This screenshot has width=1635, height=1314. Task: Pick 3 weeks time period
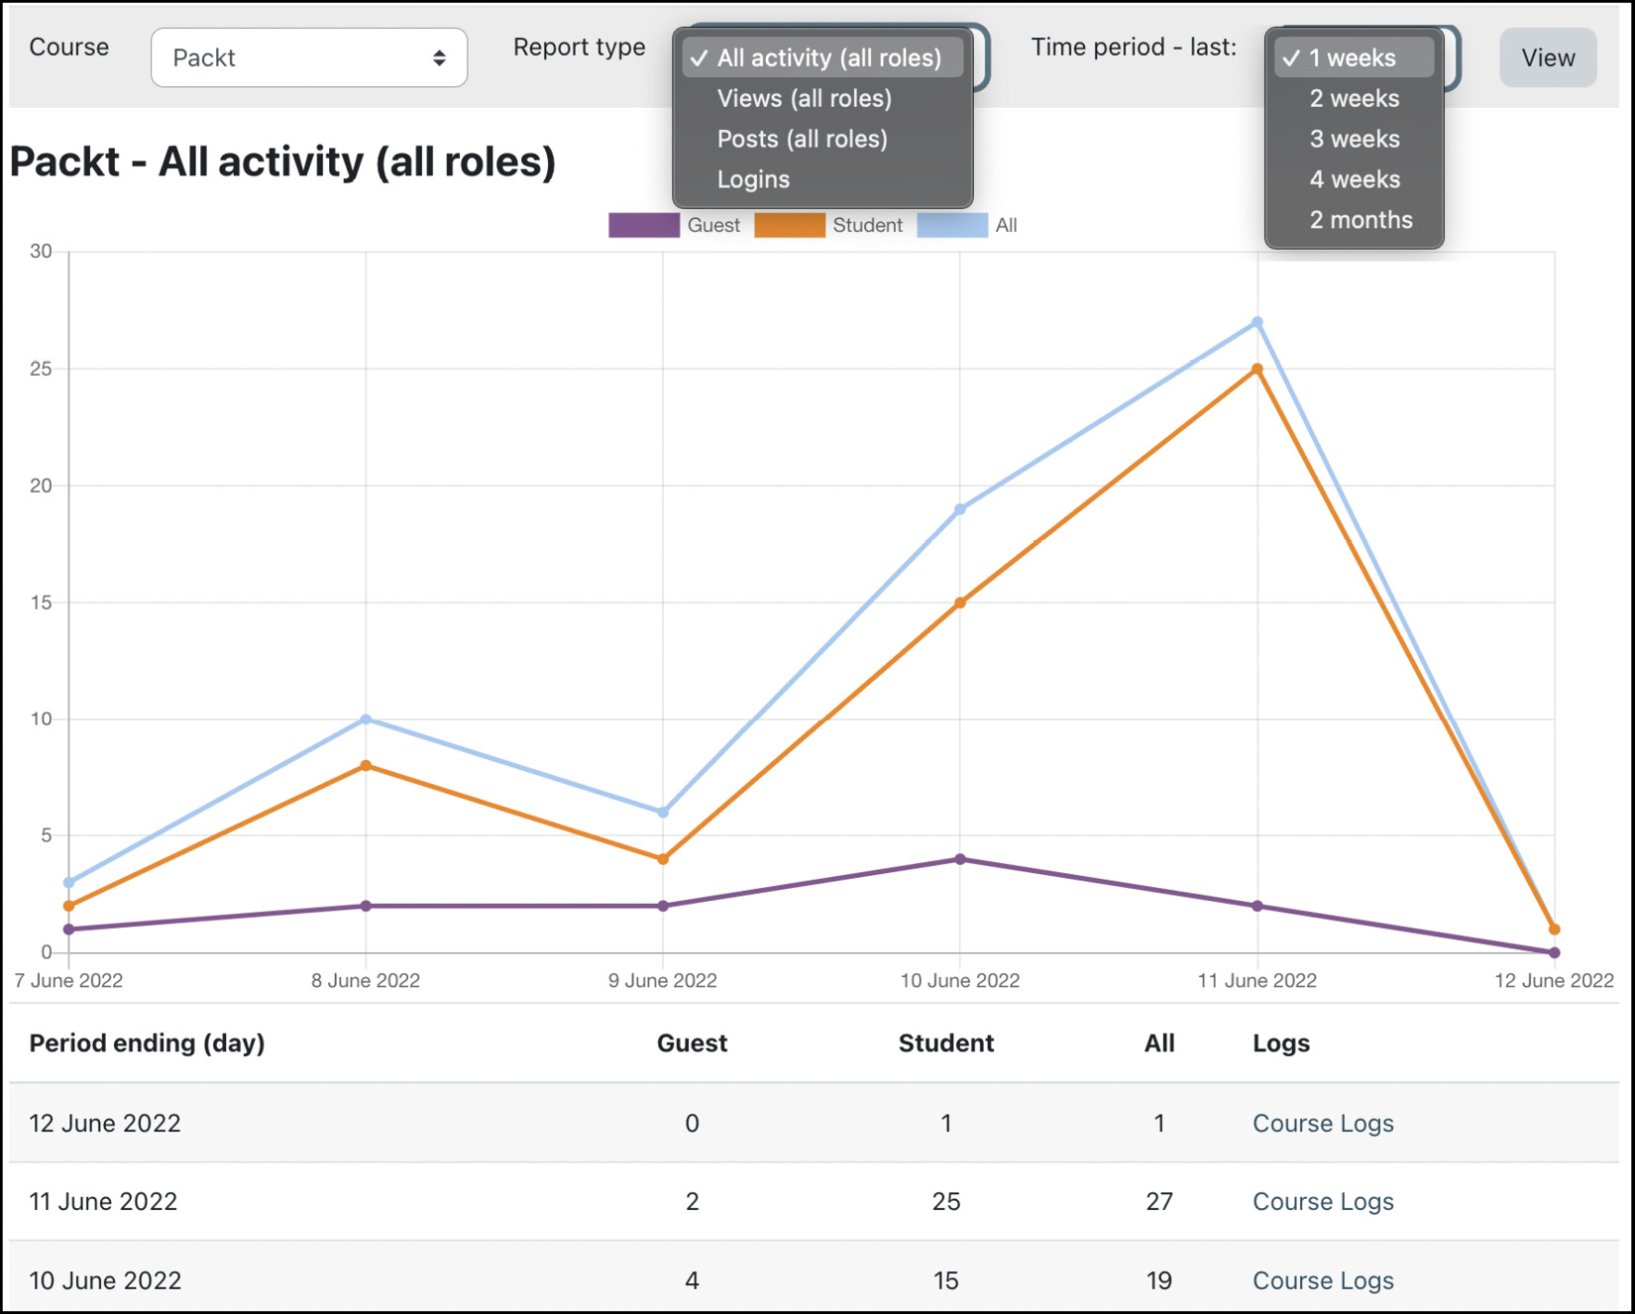pos(1354,139)
